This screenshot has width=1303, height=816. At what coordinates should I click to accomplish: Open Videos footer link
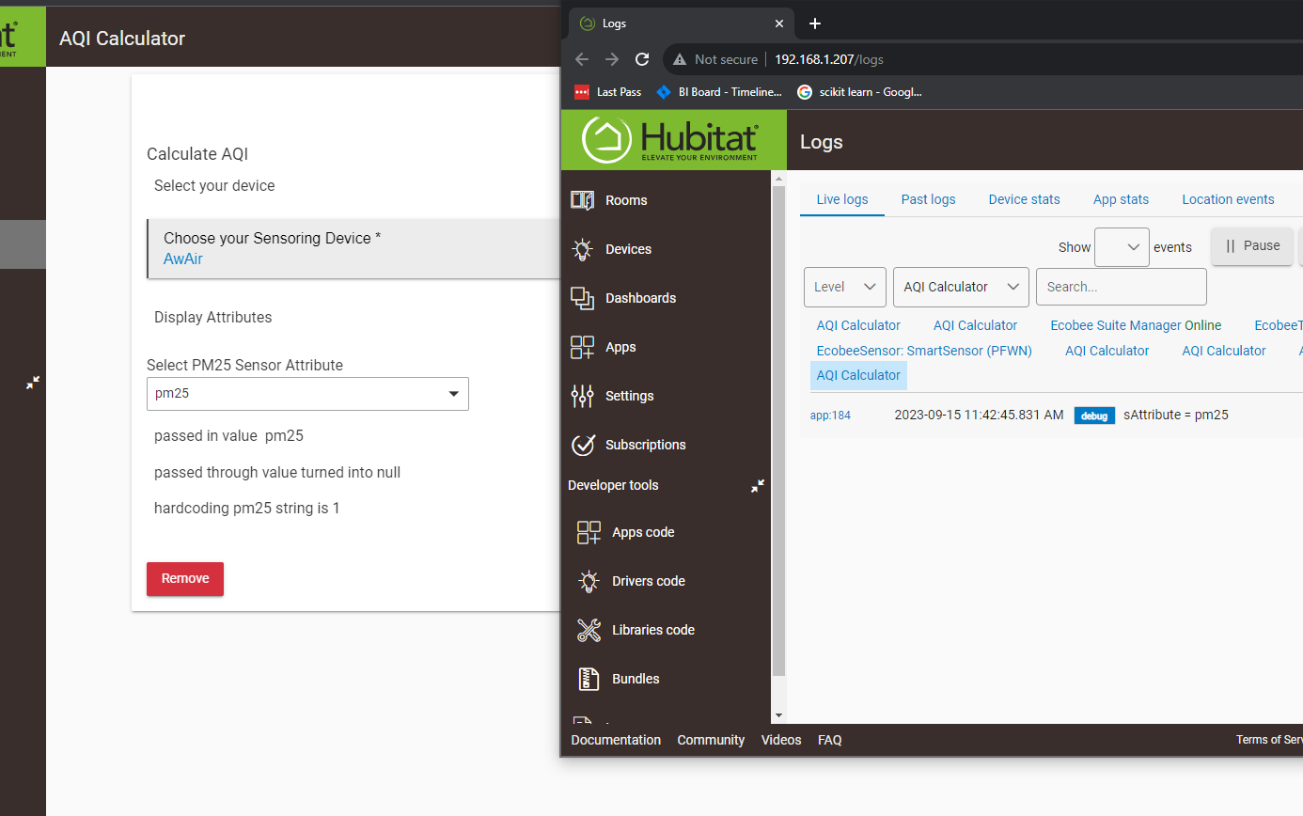coord(781,740)
